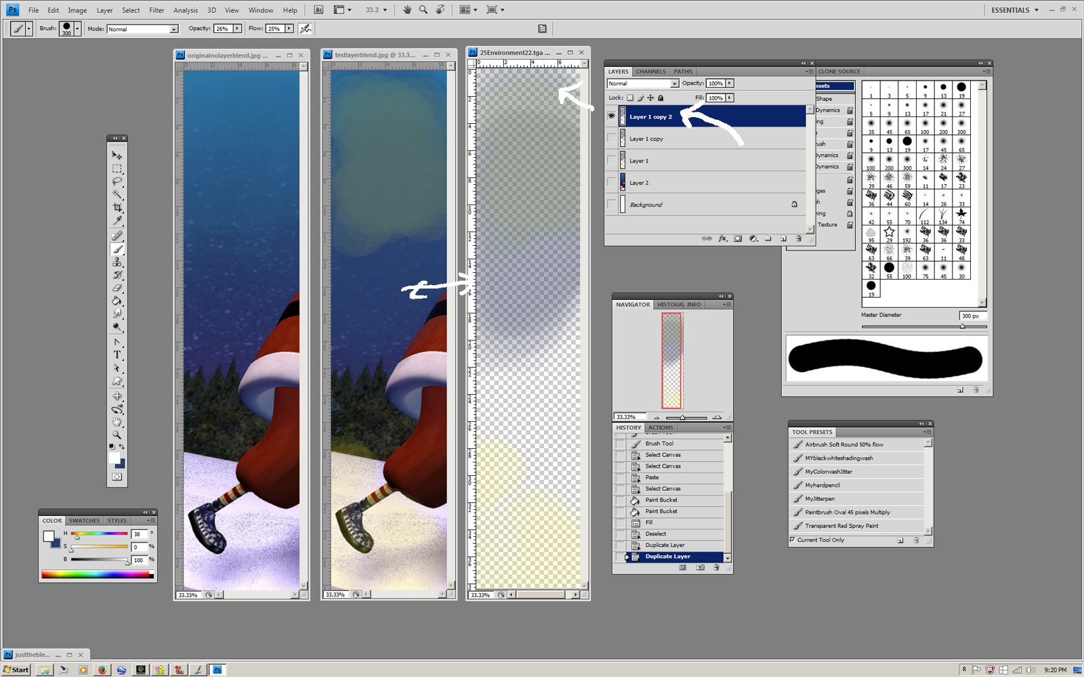Open brush Opacity slider arrow
Viewport: 1084px width, 677px height.
[x=237, y=28]
